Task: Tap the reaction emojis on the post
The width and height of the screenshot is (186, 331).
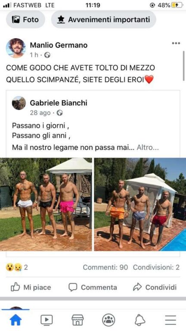Action: (14, 268)
